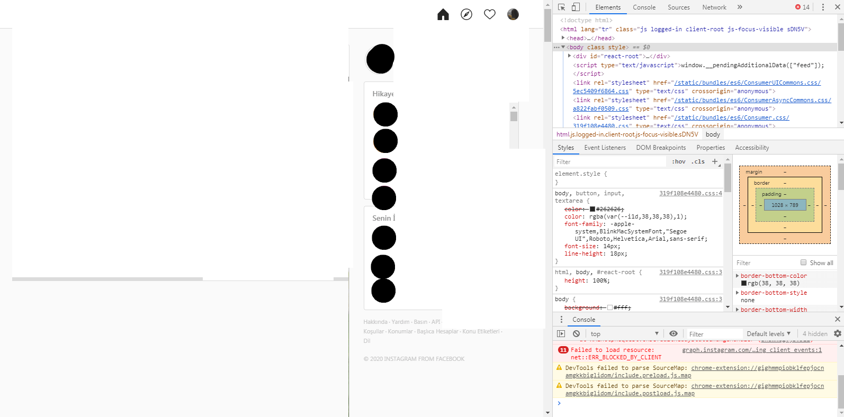Toggle device toolbar icon in DevTools
844x417 pixels.
tap(576, 7)
